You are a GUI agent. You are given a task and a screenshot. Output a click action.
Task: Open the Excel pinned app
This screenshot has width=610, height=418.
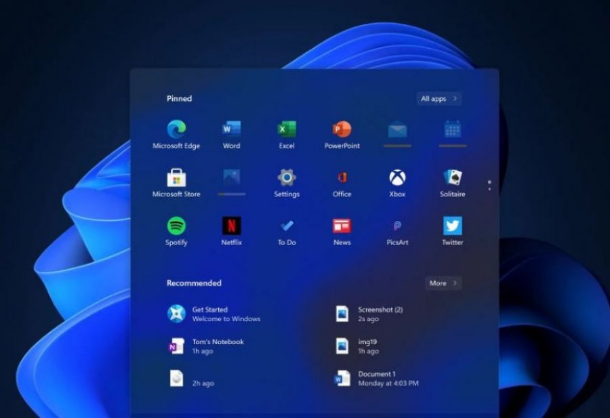click(287, 135)
